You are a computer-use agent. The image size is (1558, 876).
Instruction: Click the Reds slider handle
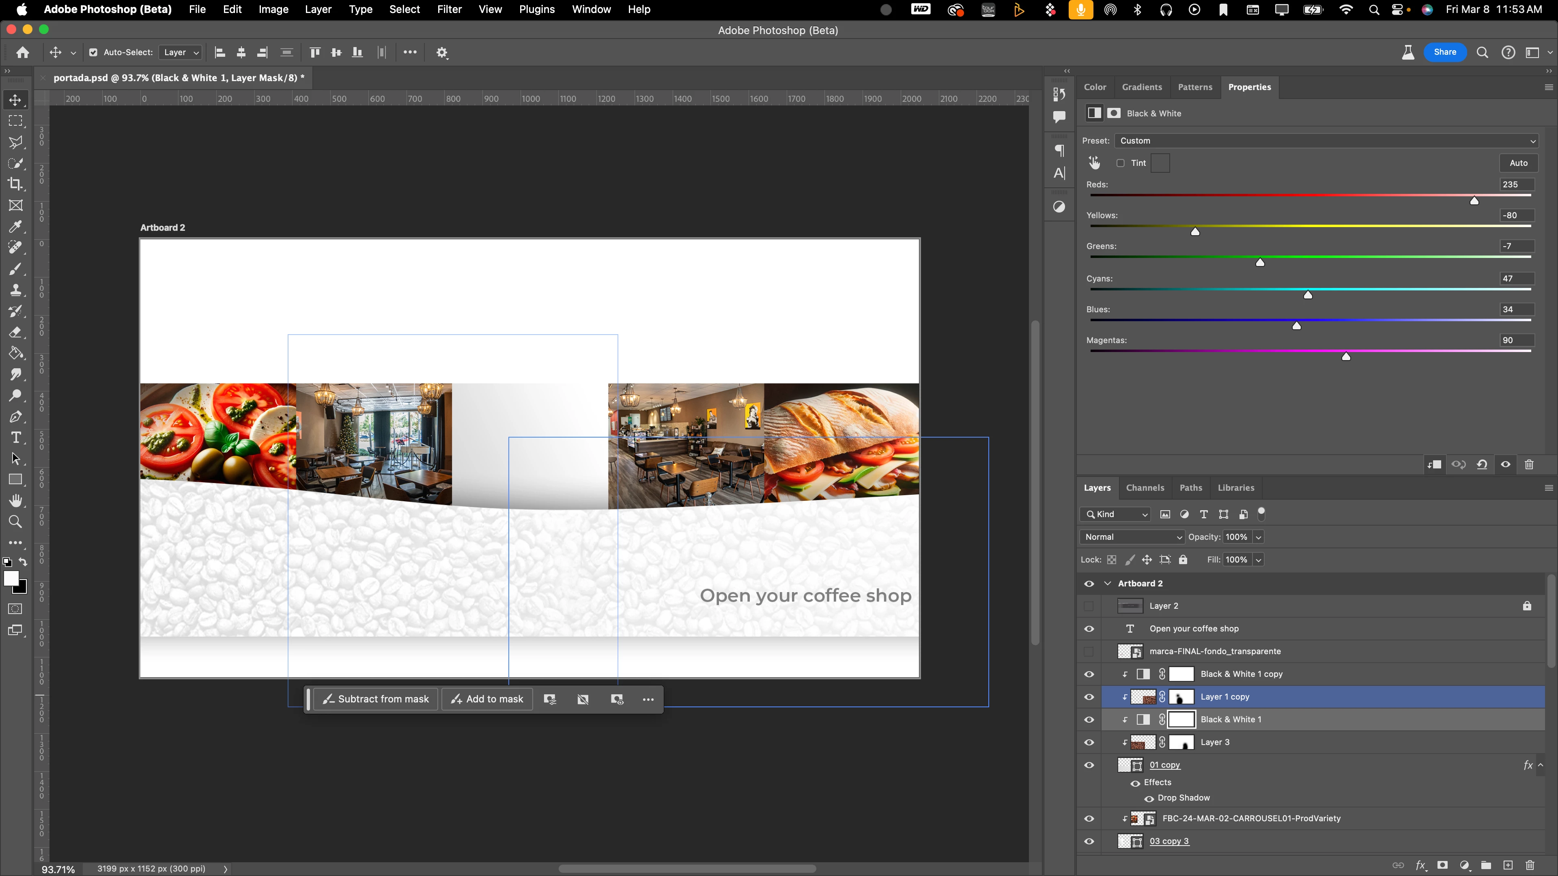pyautogui.click(x=1474, y=201)
